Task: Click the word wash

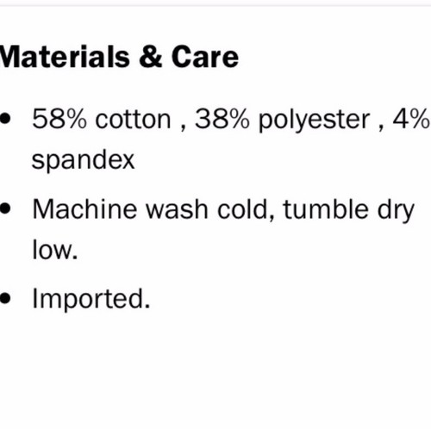Action: (177, 208)
